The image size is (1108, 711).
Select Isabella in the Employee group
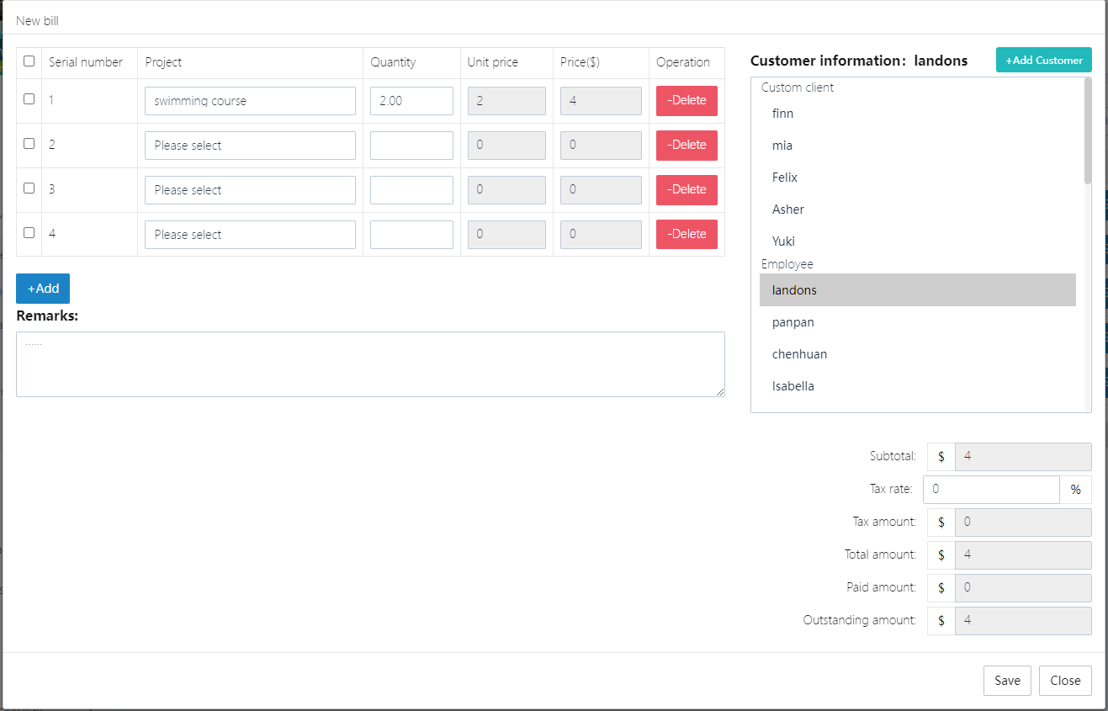click(793, 386)
